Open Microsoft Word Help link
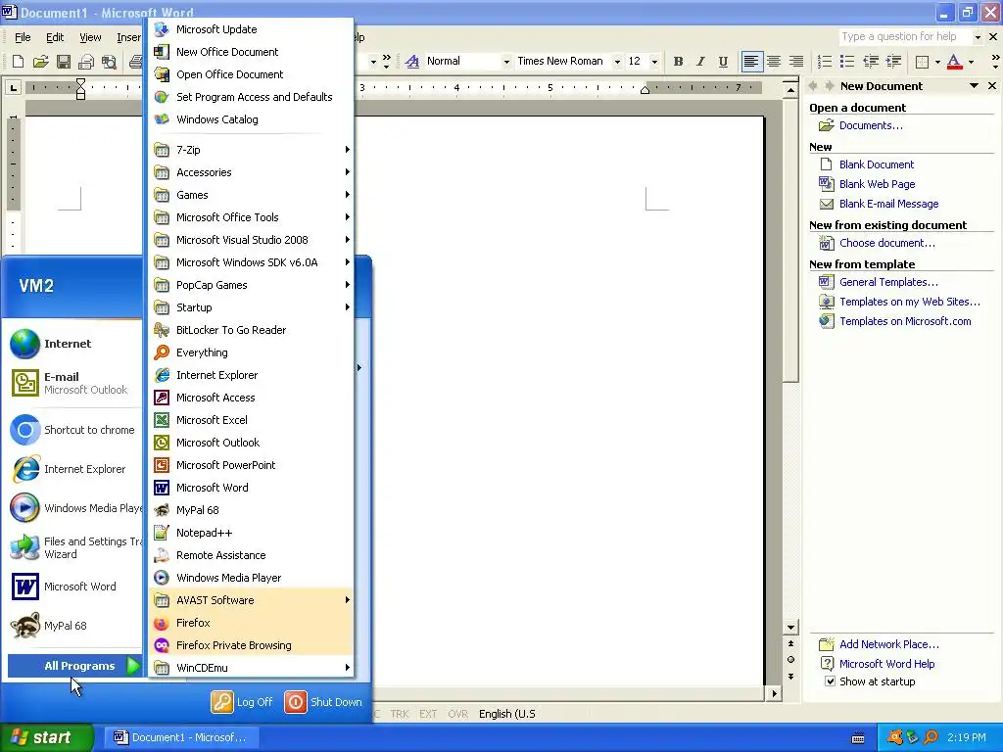1003x752 pixels. pos(886,664)
